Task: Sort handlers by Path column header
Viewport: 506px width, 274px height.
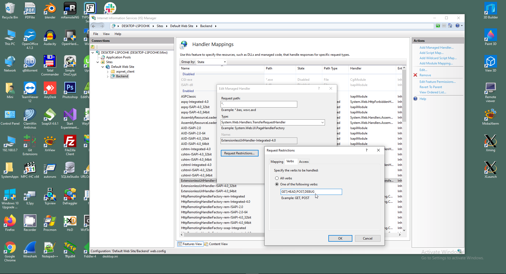Action: tap(280, 68)
